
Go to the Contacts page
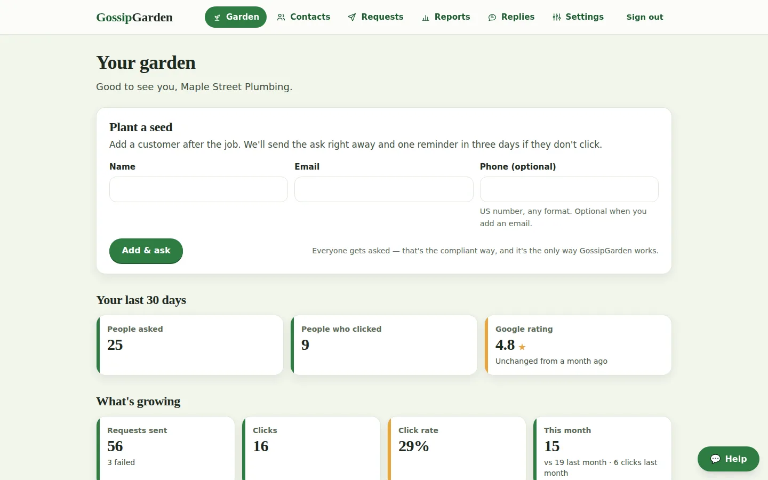[303, 17]
